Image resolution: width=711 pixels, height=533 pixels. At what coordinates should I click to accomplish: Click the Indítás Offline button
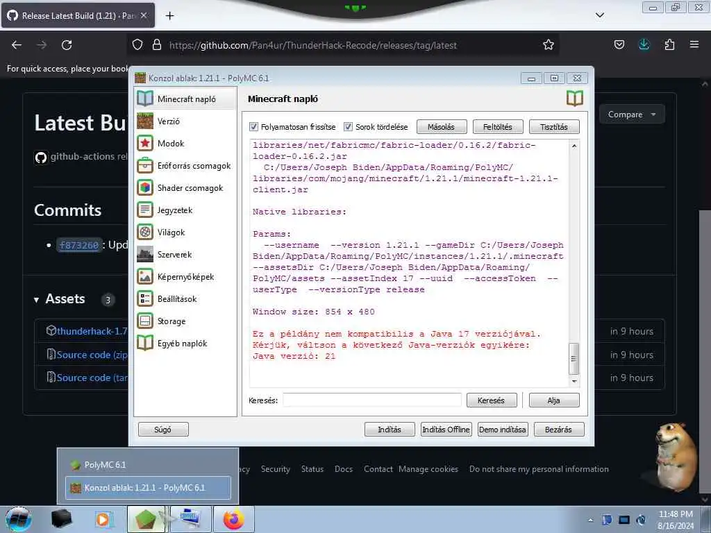point(446,429)
